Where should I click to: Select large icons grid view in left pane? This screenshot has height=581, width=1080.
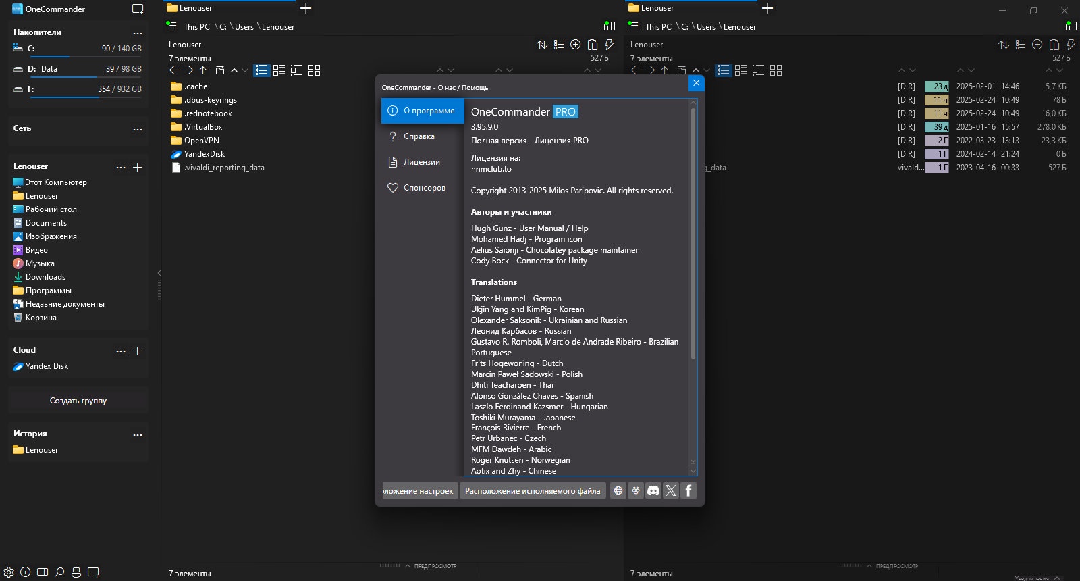314,70
